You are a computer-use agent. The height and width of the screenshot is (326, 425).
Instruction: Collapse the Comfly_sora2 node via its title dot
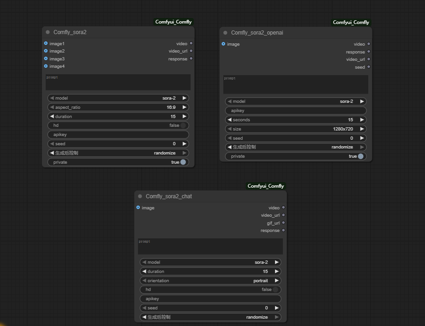[48, 32]
